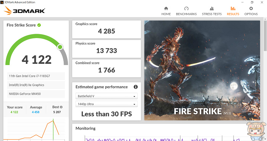Viewport: 267px width, 141px height.
Task: Open OPTIONS via the gear icon
Action: pos(251,8)
